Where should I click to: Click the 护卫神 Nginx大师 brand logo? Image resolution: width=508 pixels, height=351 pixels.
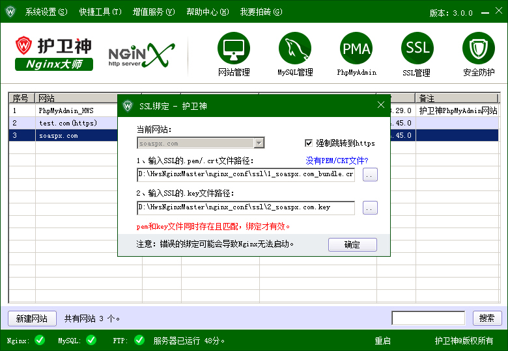click(54, 54)
